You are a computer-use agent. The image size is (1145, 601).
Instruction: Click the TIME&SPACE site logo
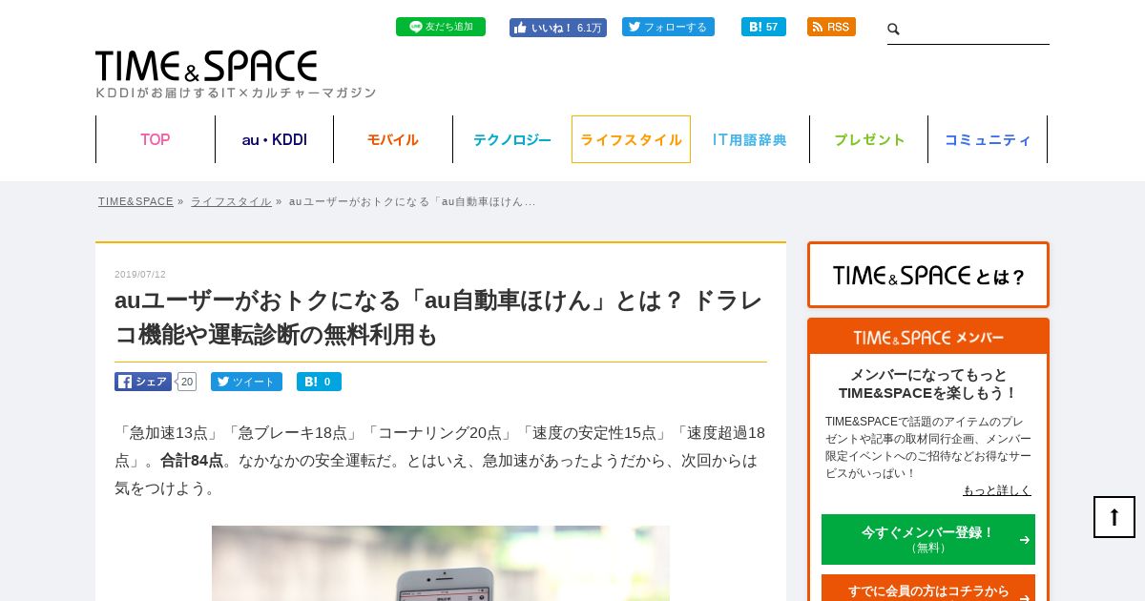click(206, 66)
